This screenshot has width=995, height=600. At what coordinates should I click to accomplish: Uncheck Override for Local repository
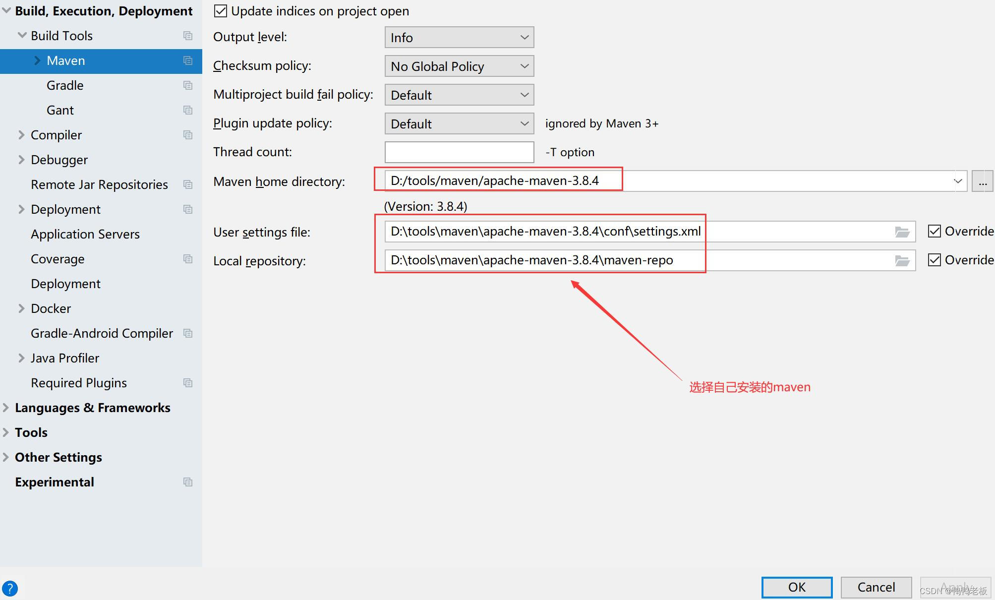coord(935,260)
